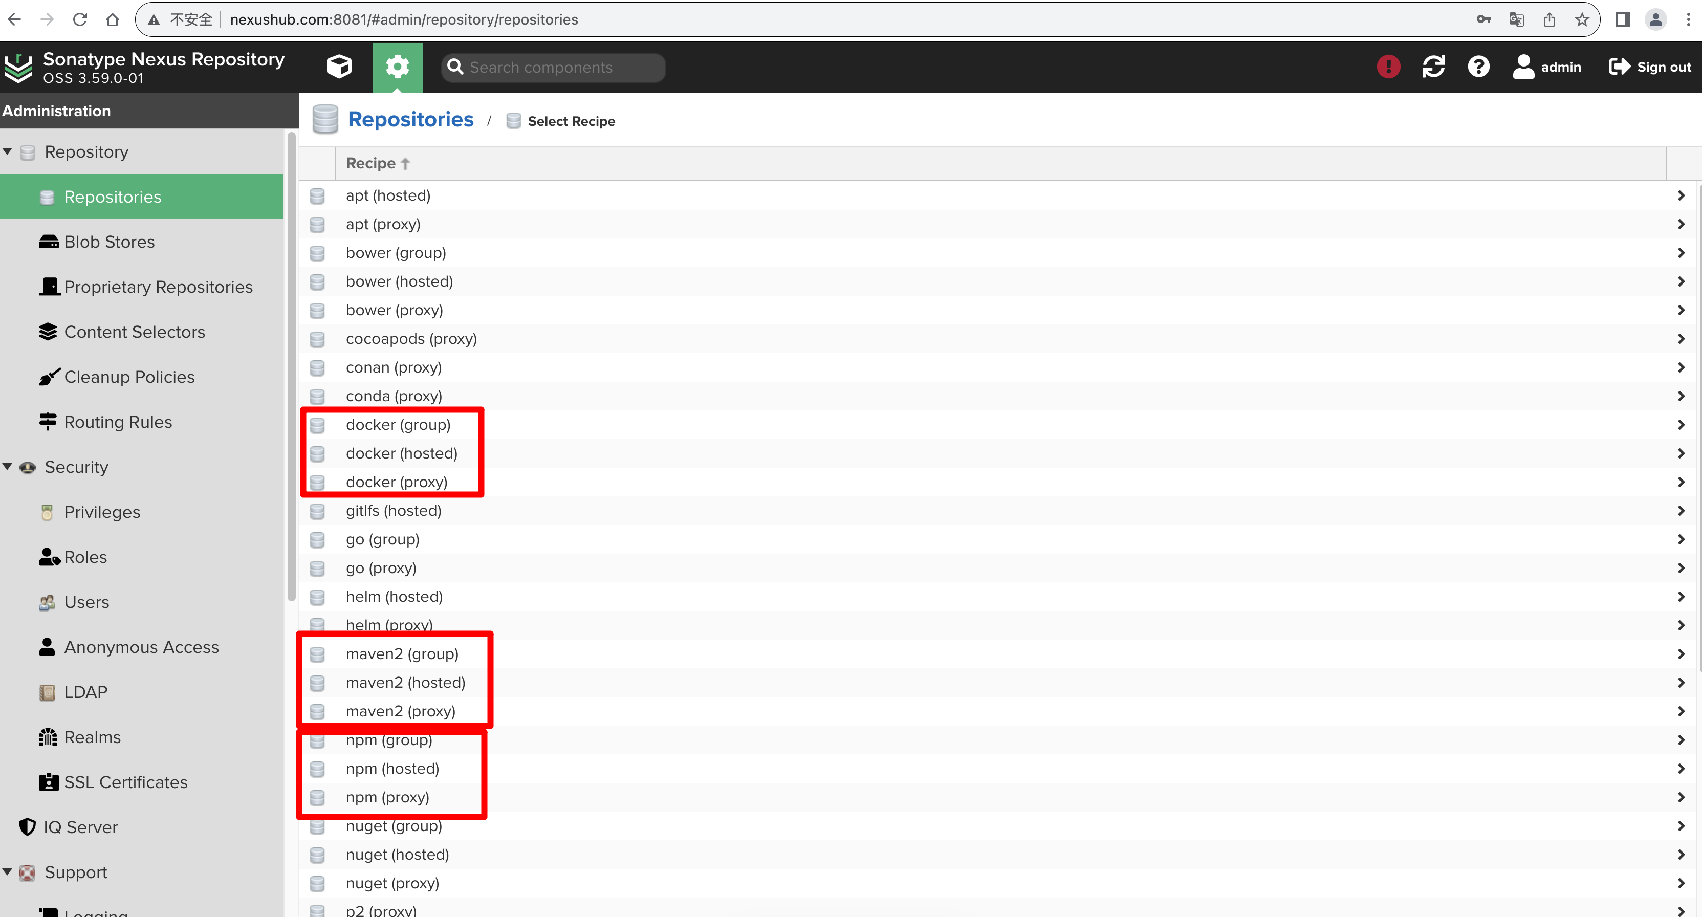Click the Refresh icon in header
Screen dimensions: 1702x917
click(1433, 67)
